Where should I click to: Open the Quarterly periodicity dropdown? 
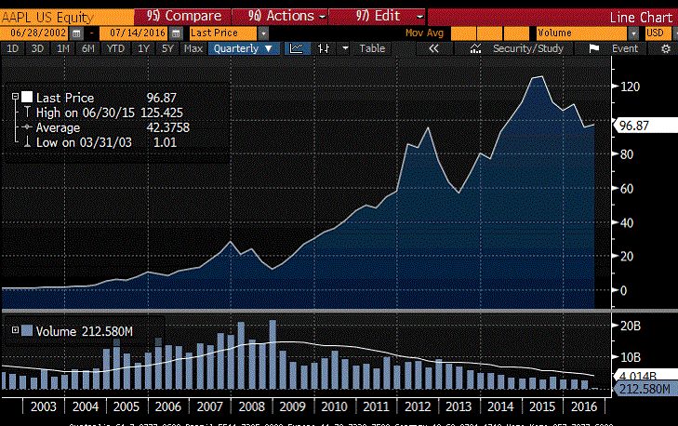[244, 47]
